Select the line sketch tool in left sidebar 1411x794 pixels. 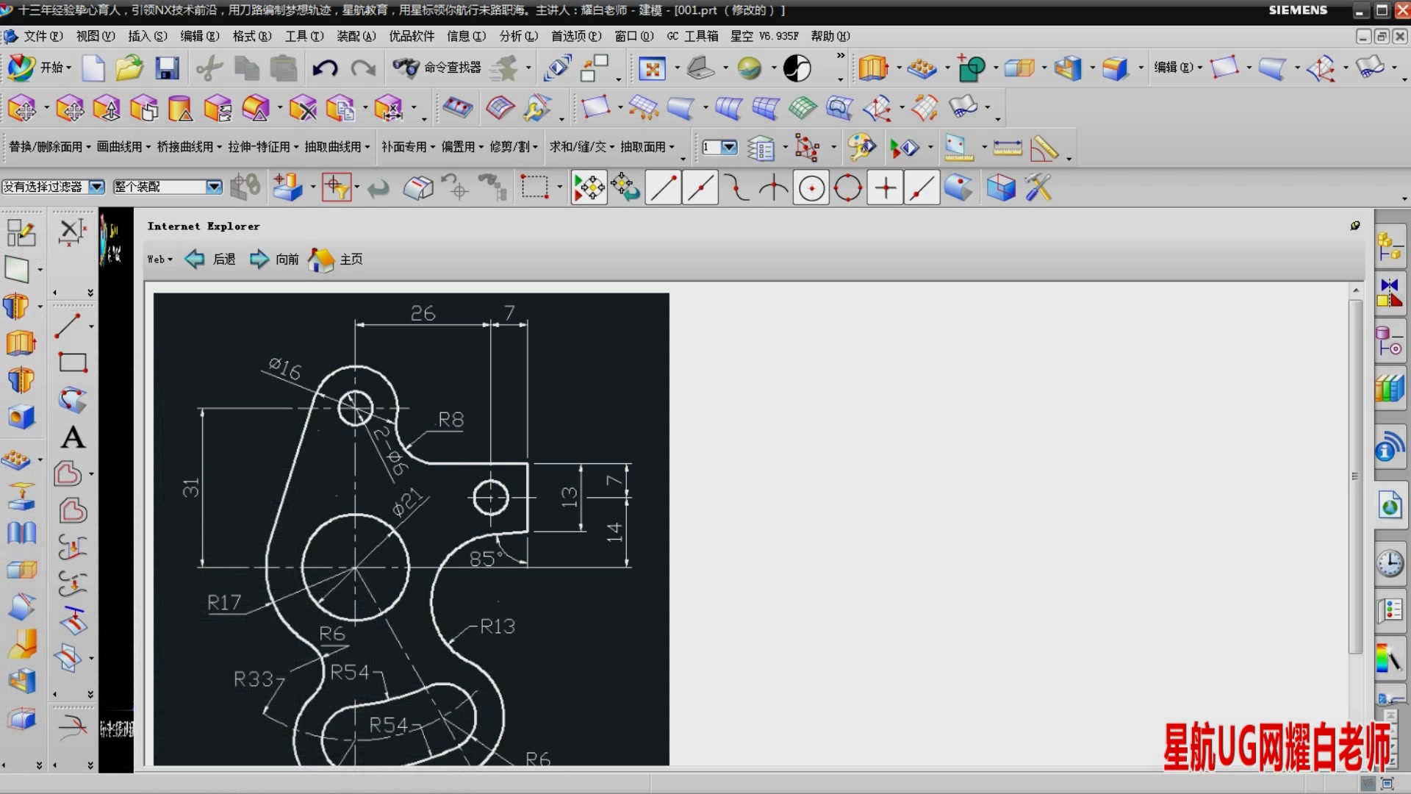68,326
